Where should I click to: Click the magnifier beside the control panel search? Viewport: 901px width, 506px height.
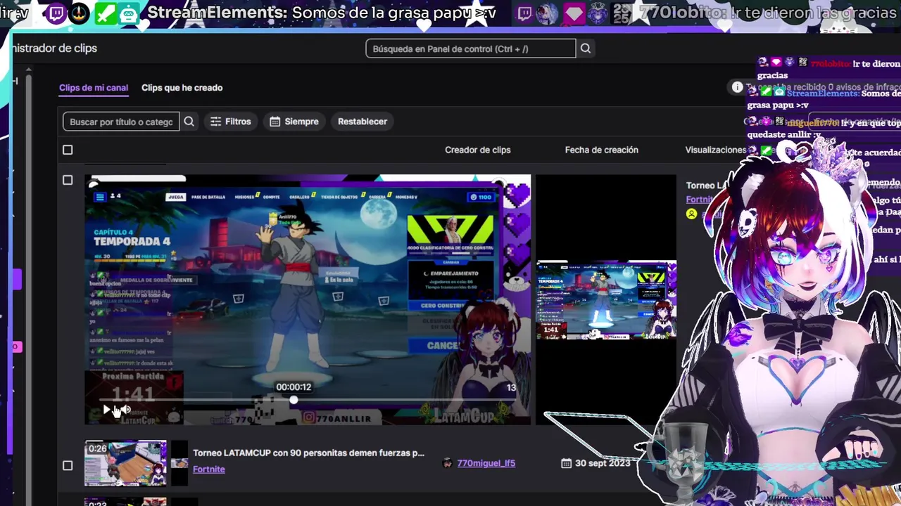click(585, 48)
